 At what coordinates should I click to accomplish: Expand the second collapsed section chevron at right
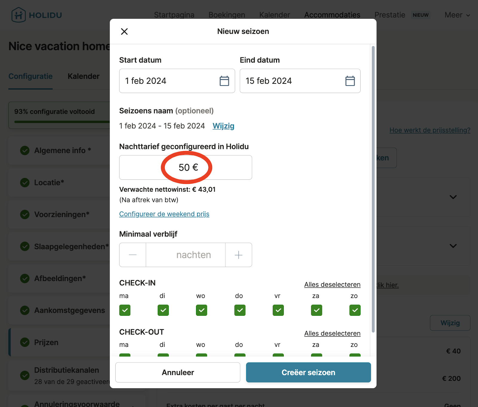(x=453, y=246)
